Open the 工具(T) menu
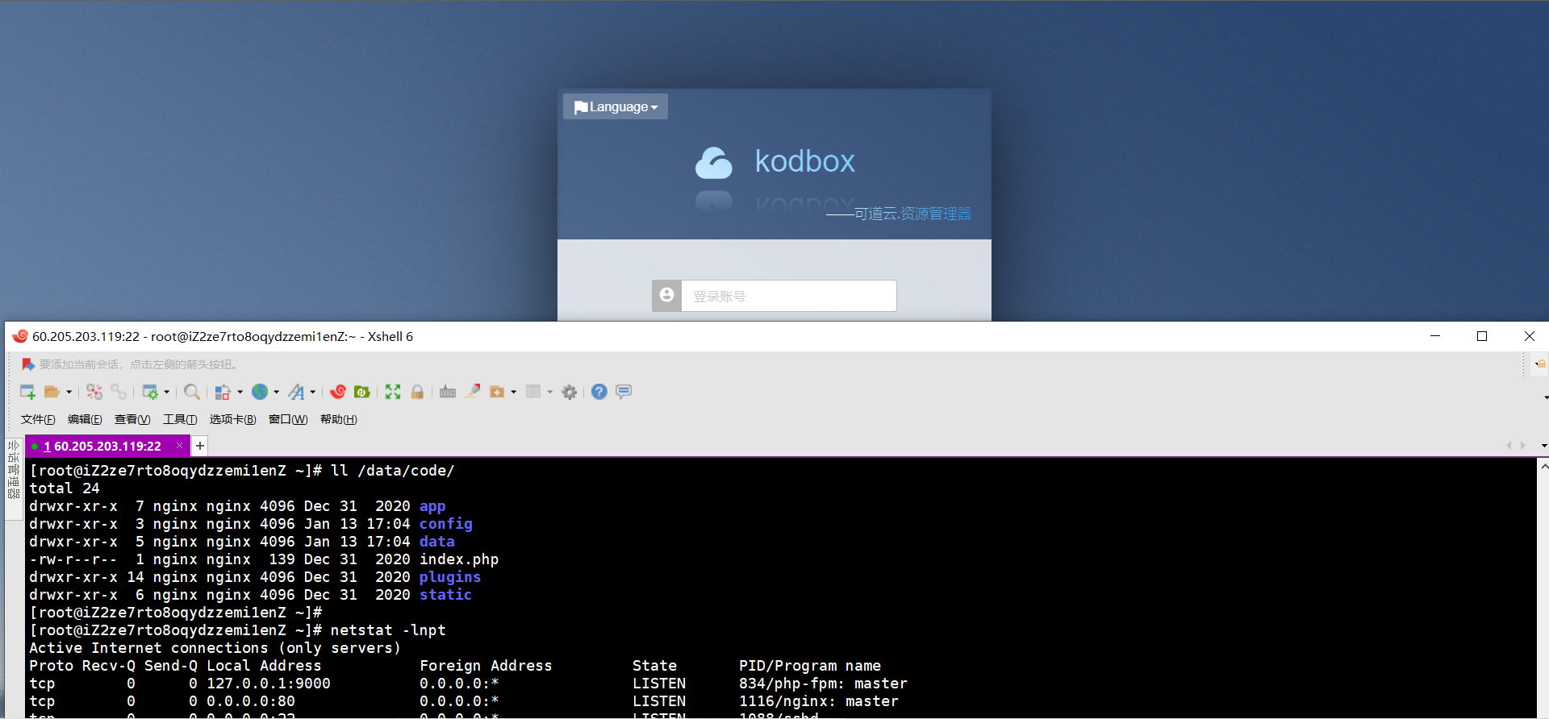Viewport: 1549px width, 719px height. click(x=180, y=419)
